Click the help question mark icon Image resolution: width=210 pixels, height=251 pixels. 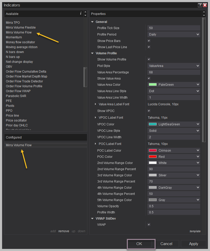coord(200,5)
